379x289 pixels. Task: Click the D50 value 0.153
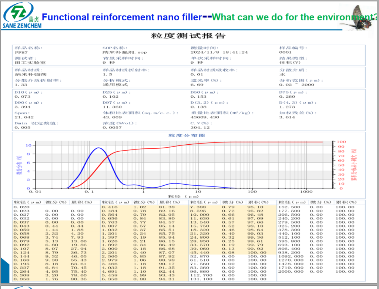coord(197,97)
